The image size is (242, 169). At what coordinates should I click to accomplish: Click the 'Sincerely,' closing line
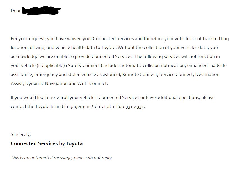[x=21, y=135]
